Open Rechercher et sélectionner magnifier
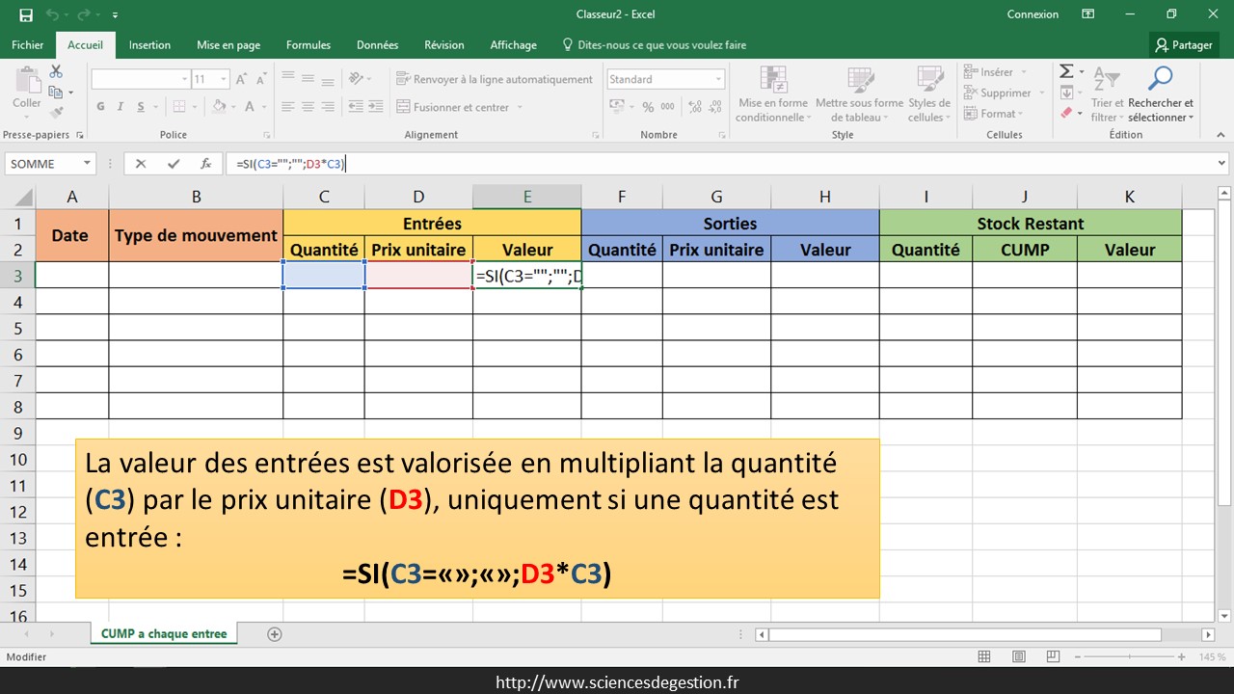Screen dimensions: 1234x694 [x=1160, y=79]
